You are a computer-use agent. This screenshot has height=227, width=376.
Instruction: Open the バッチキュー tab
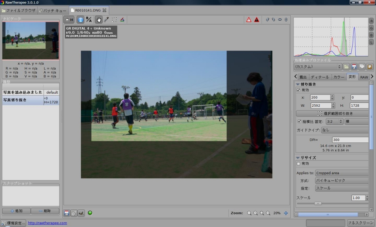pos(53,11)
